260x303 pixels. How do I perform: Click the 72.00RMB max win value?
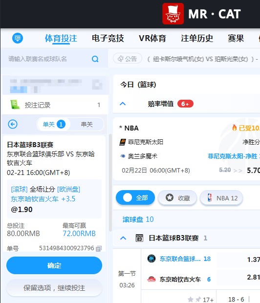(x=79, y=234)
